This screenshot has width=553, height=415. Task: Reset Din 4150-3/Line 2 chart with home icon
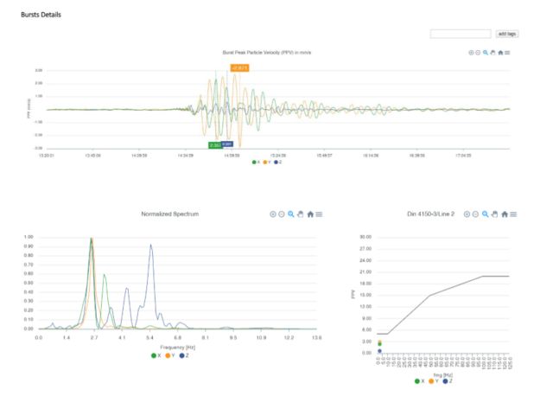pyautogui.click(x=505, y=214)
